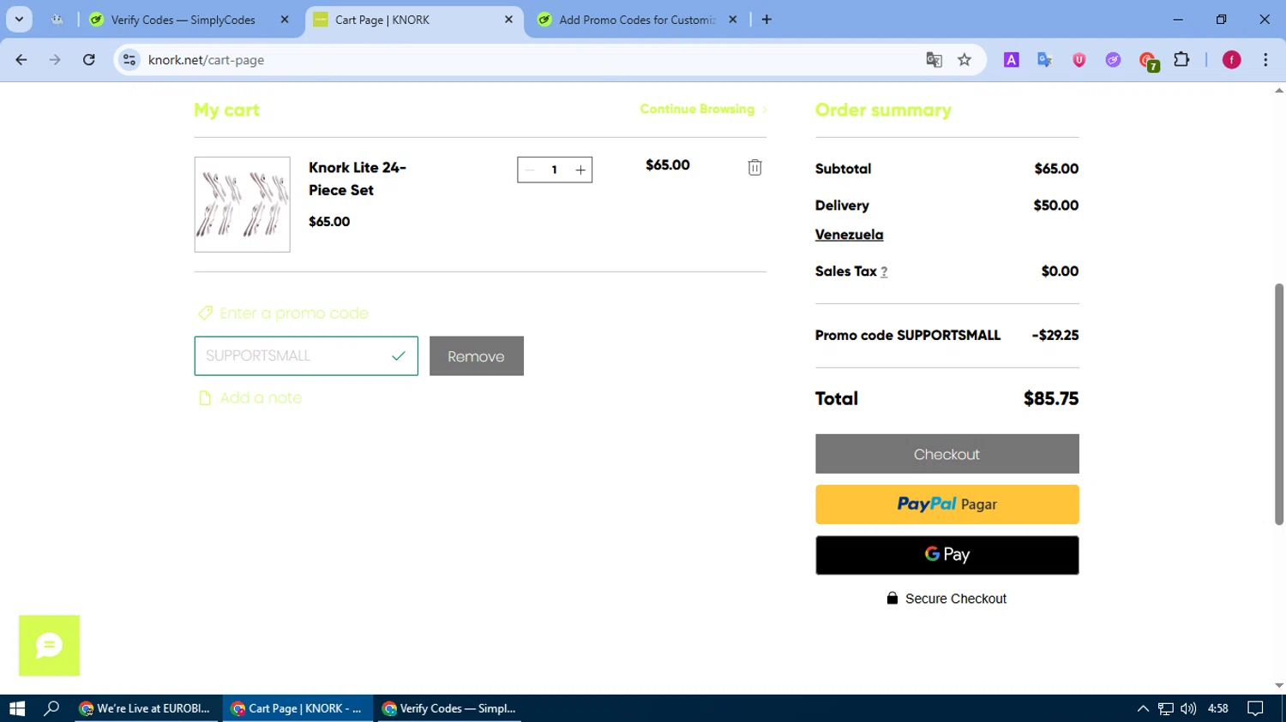The image size is (1286, 722).
Task: Go forward in browser history
Action: 55,60
